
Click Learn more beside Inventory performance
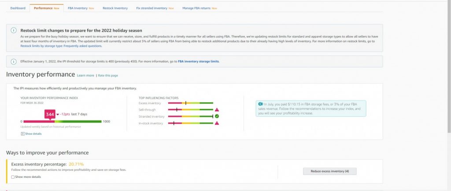point(85,76)
